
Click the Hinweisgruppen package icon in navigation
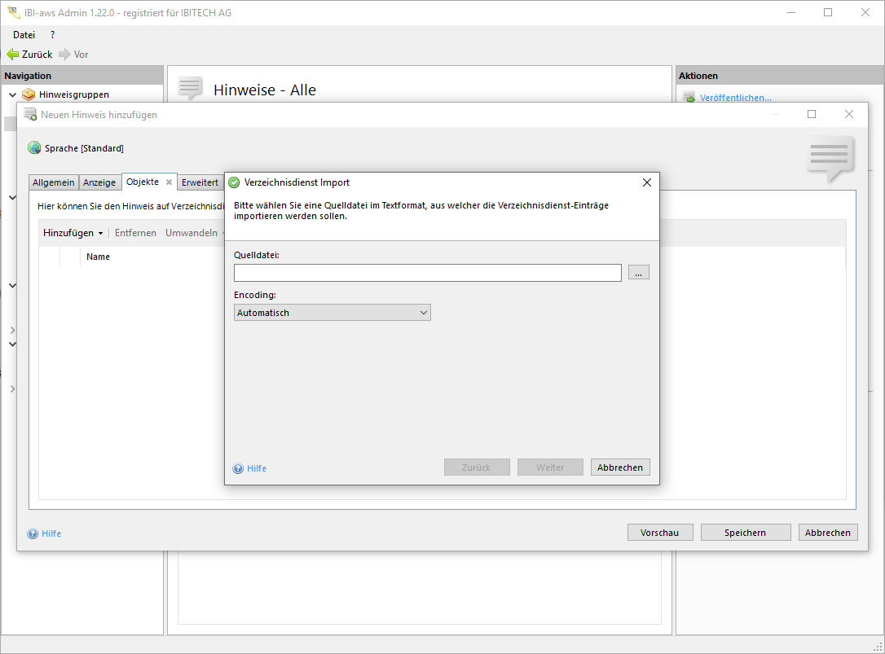click(x=29, y=94)
